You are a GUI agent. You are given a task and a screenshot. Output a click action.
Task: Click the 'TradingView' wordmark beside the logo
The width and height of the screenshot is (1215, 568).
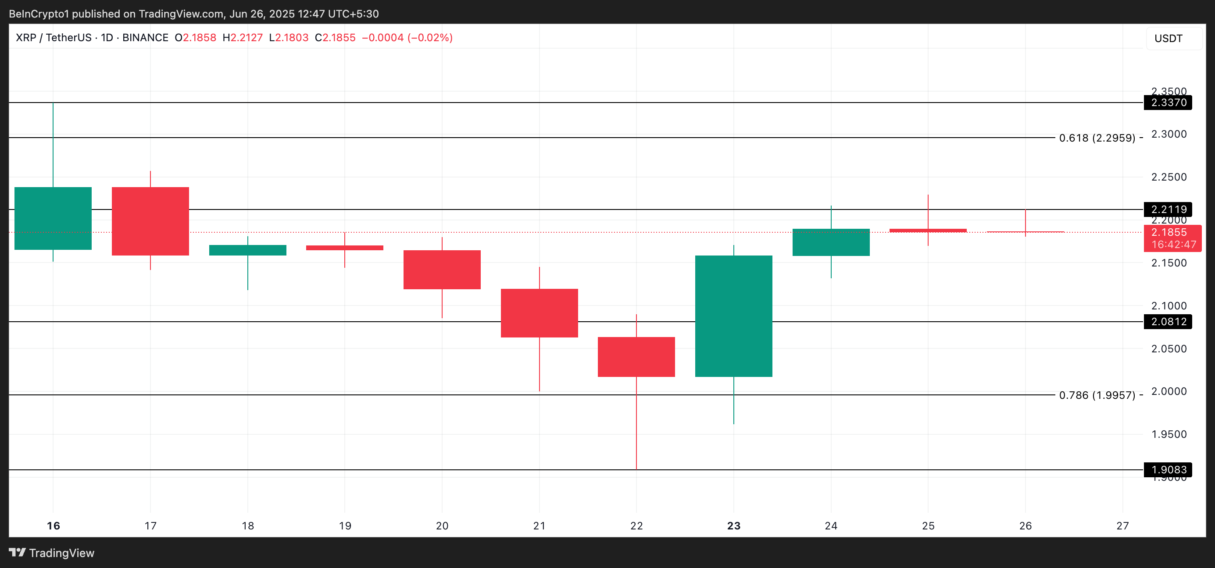62,553
